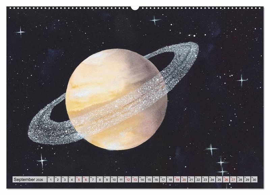The width and height of the screenshot is (270, 195).
Task: Click the bright star above the planet
Action: pyautogui.click(x=155, y=20)
